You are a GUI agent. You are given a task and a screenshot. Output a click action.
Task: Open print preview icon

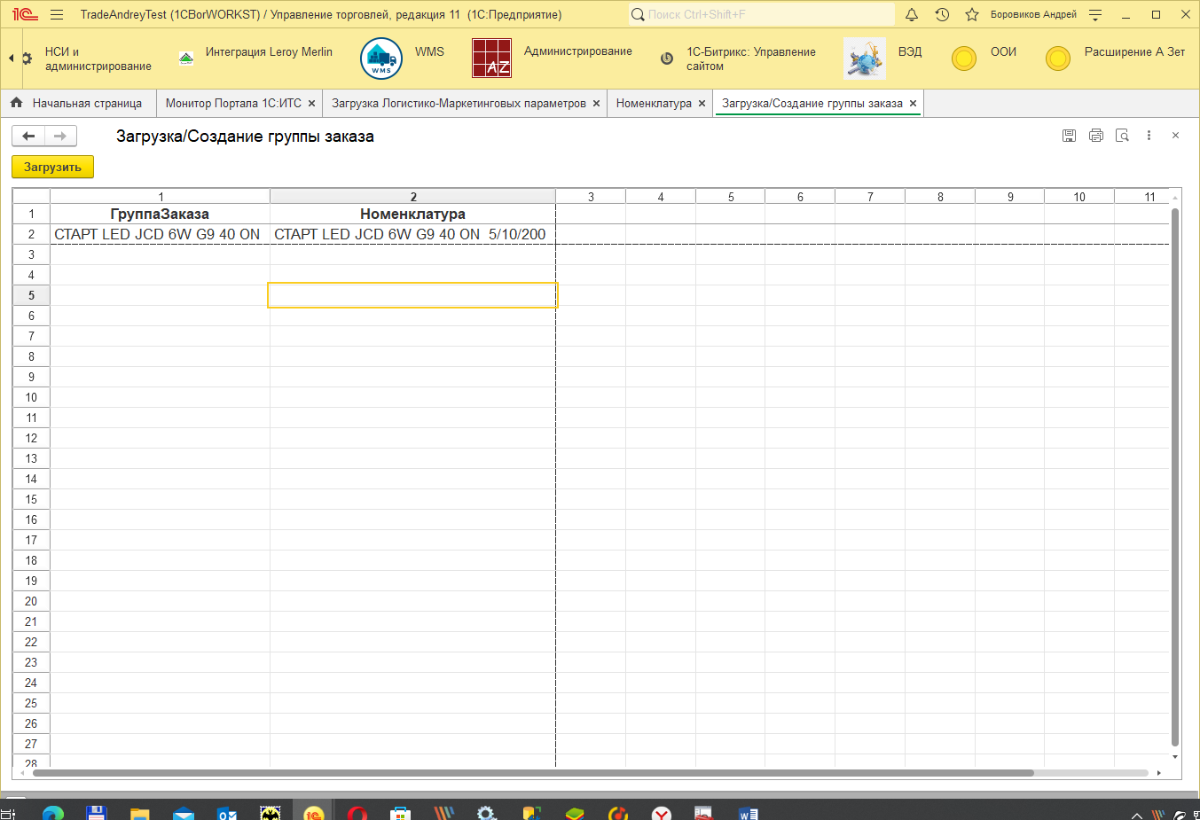click(1122, 136)
